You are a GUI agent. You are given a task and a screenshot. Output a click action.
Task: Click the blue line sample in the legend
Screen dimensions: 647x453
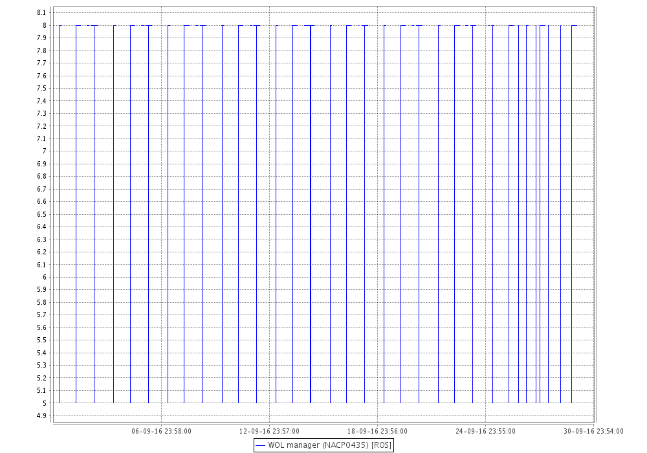pyautogui.click(x=260, y=446)
